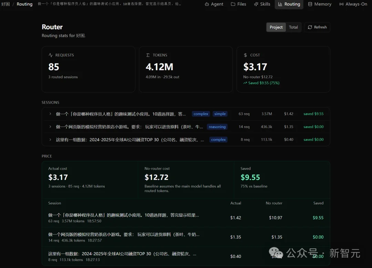Click the Actual column header
Viewport: 372px width, 268px height.
(236, 203)
